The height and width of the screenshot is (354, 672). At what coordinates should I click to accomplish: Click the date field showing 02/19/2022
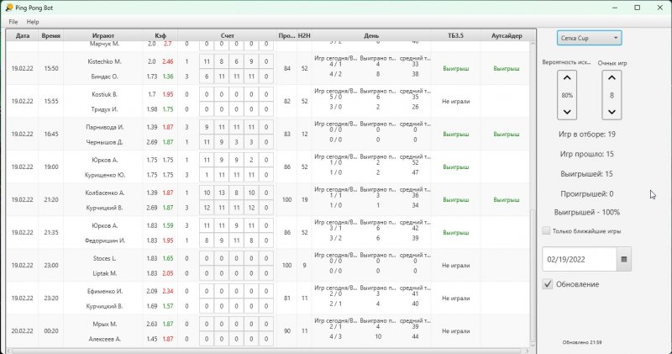[580, 260]
